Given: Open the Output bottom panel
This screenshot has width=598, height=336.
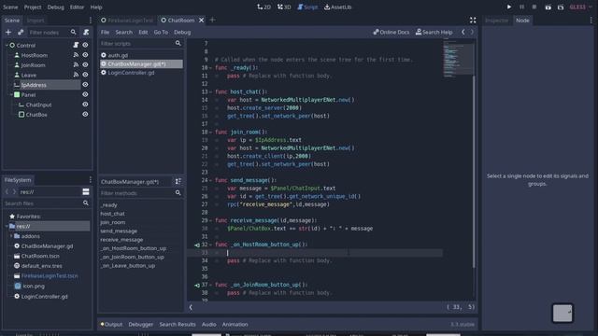Looking at the screenshot, I should (111, 324).
